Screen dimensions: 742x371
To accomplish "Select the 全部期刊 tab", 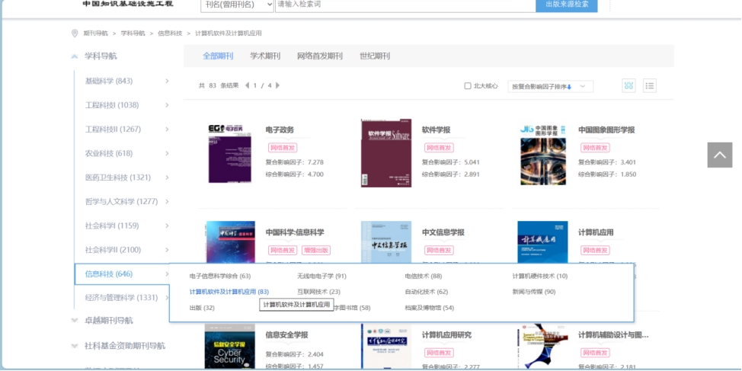I will 218,56.
